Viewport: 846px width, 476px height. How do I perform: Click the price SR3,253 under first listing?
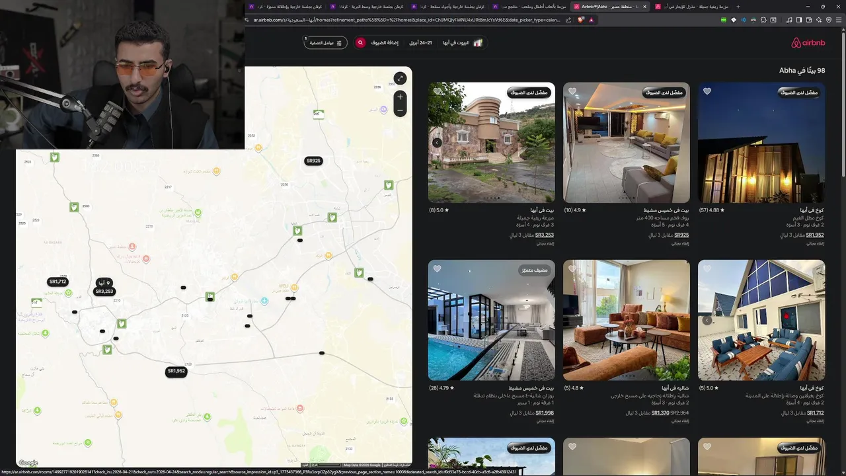click(545, 235)
